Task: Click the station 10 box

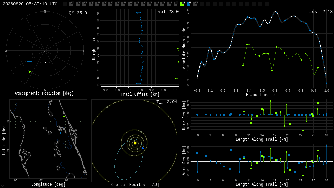Action: [x=130, y=4]
